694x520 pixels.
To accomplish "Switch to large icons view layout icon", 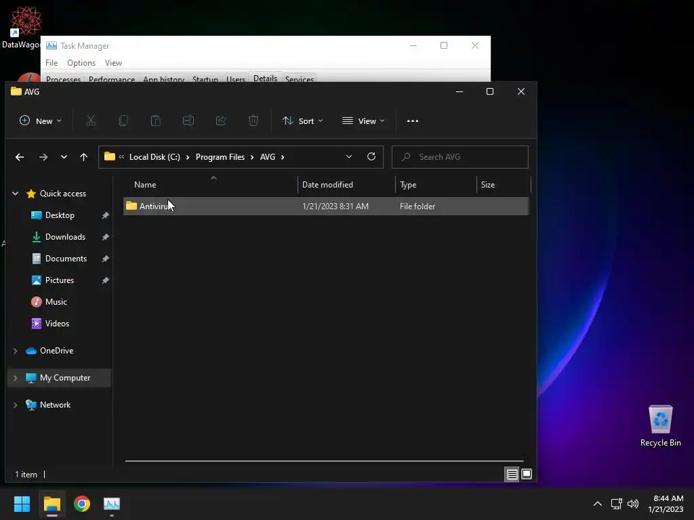I will (x=526, y=475).
